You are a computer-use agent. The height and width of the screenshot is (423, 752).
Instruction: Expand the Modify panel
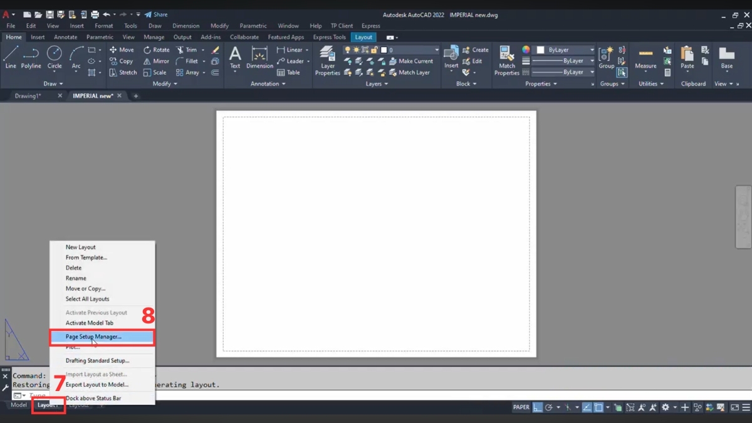[x=165, y=83]
